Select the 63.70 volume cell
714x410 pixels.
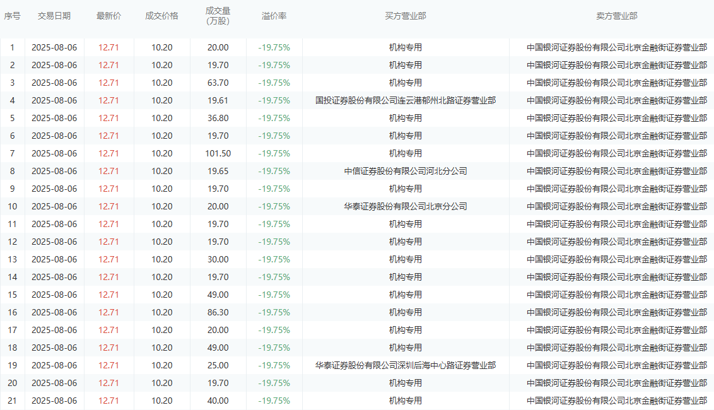point(218,83)
